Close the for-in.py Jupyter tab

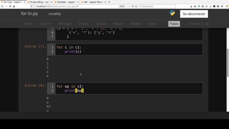click(25, 2)
